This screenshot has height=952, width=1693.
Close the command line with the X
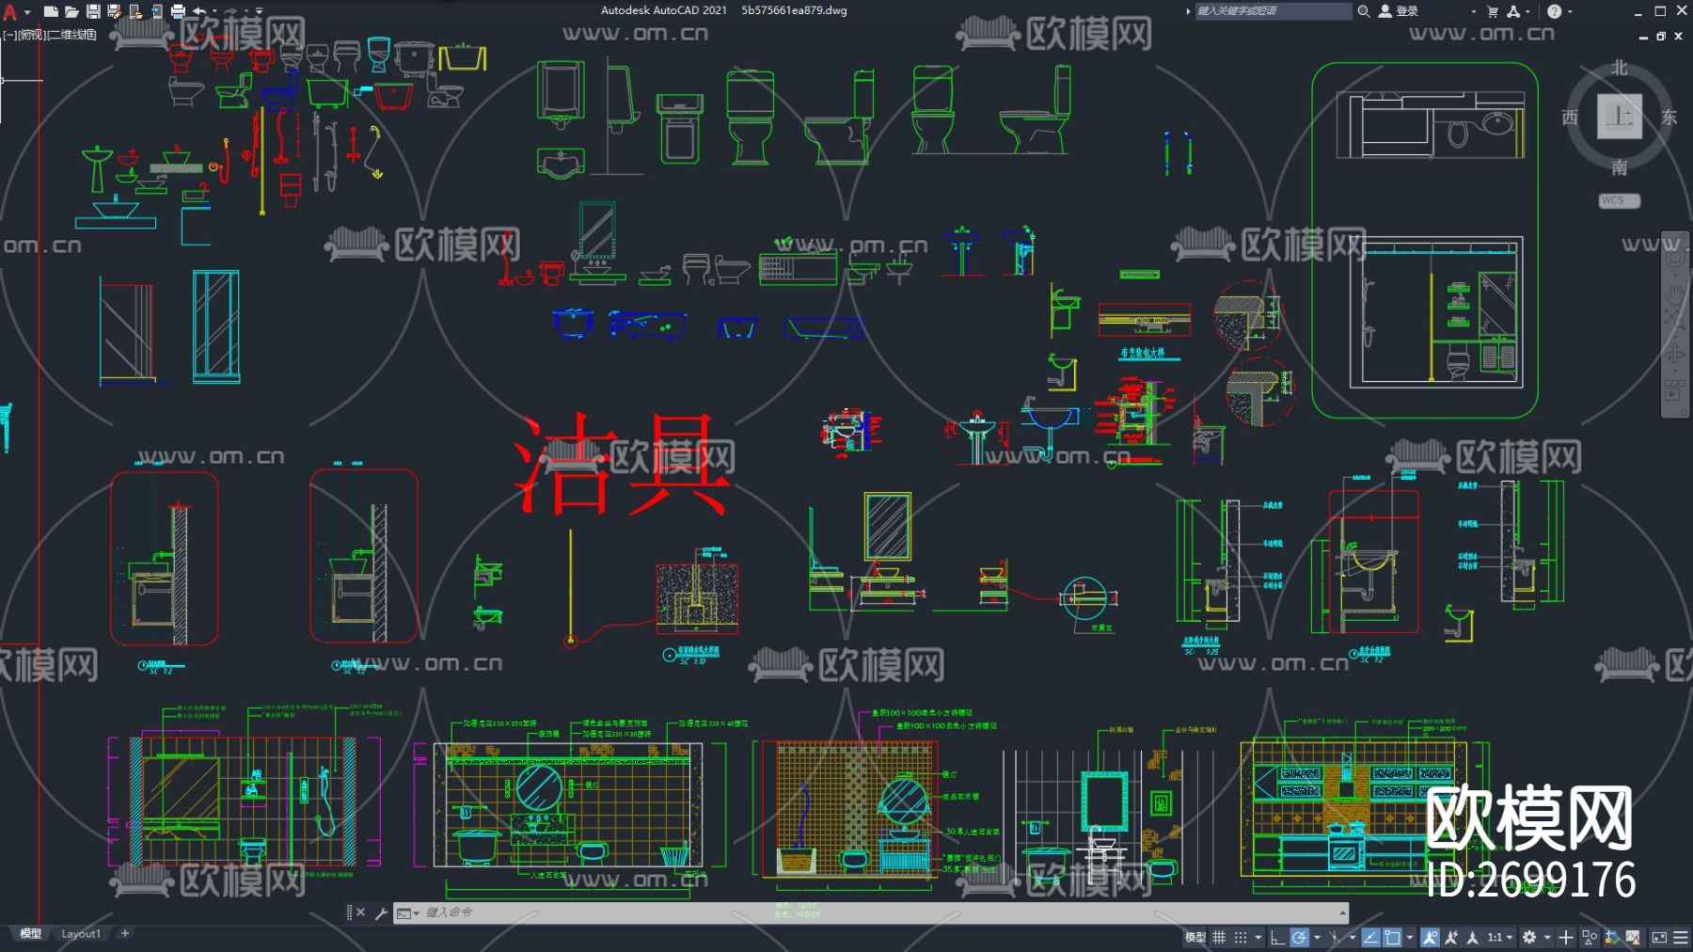click(360, 912)
